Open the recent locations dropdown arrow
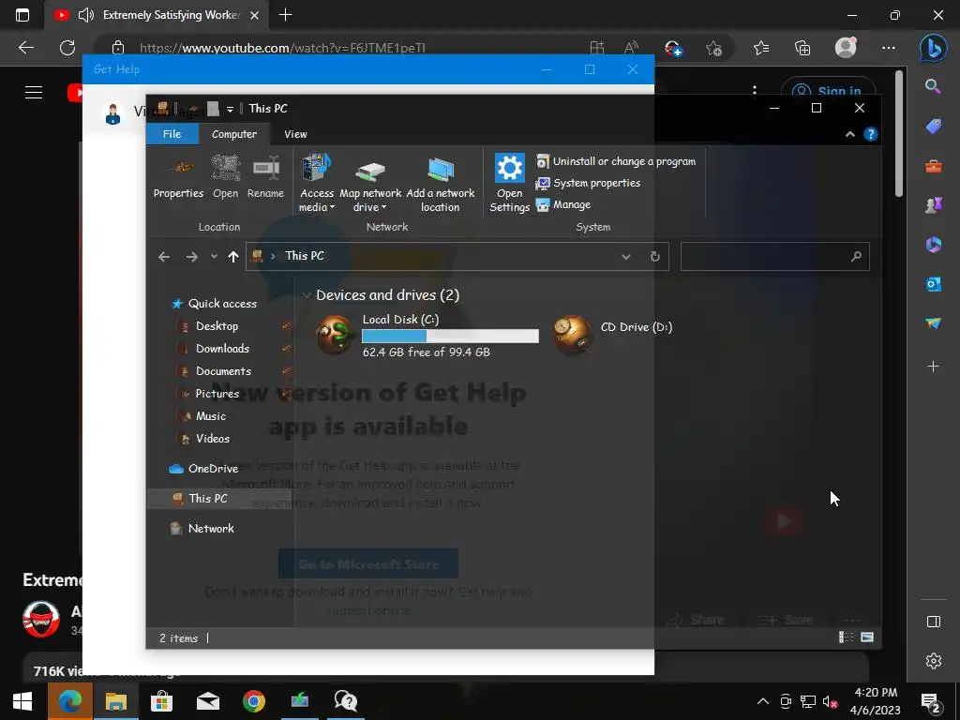960x720 pixels. click(x=214, y=257)
